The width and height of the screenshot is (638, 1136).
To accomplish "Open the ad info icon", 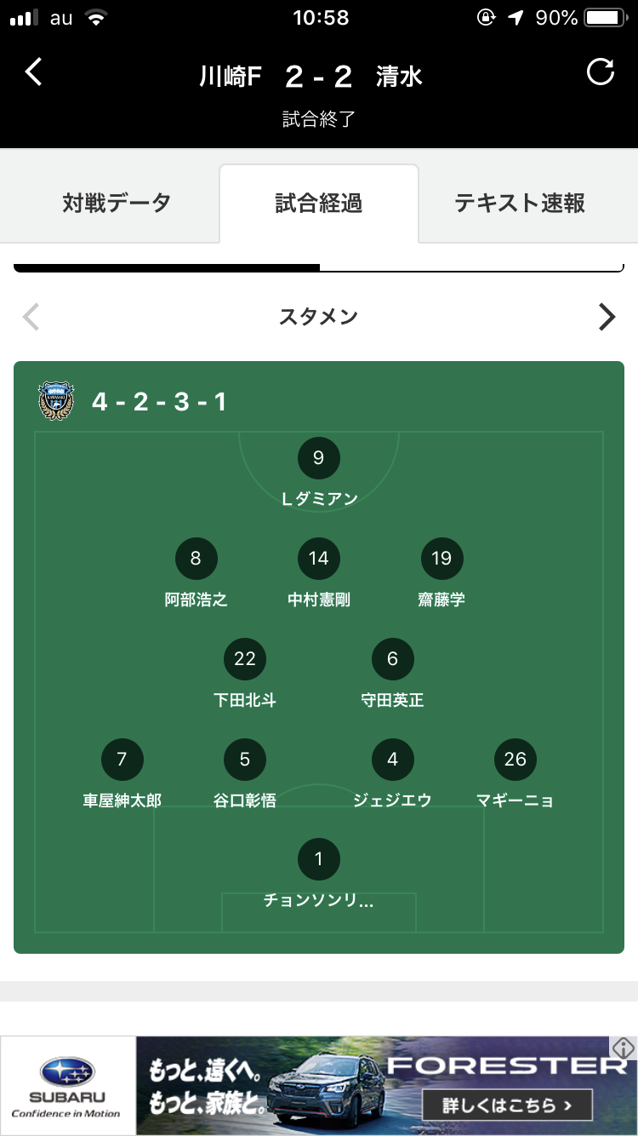I will pyautogui.click(x=624, y=1047).
